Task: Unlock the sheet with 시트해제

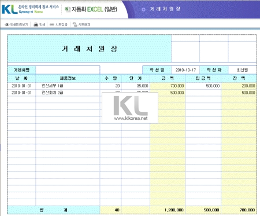Action: pos(81,24)
